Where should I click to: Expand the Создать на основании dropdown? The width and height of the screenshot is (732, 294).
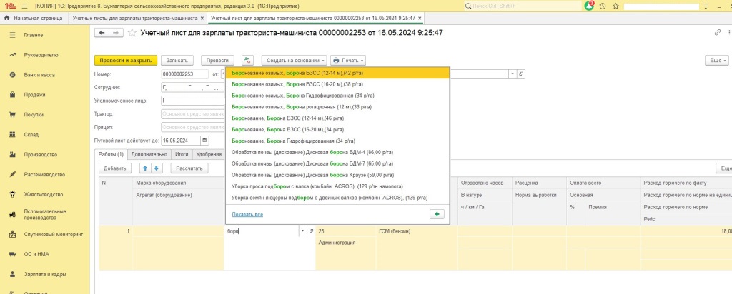294,61
